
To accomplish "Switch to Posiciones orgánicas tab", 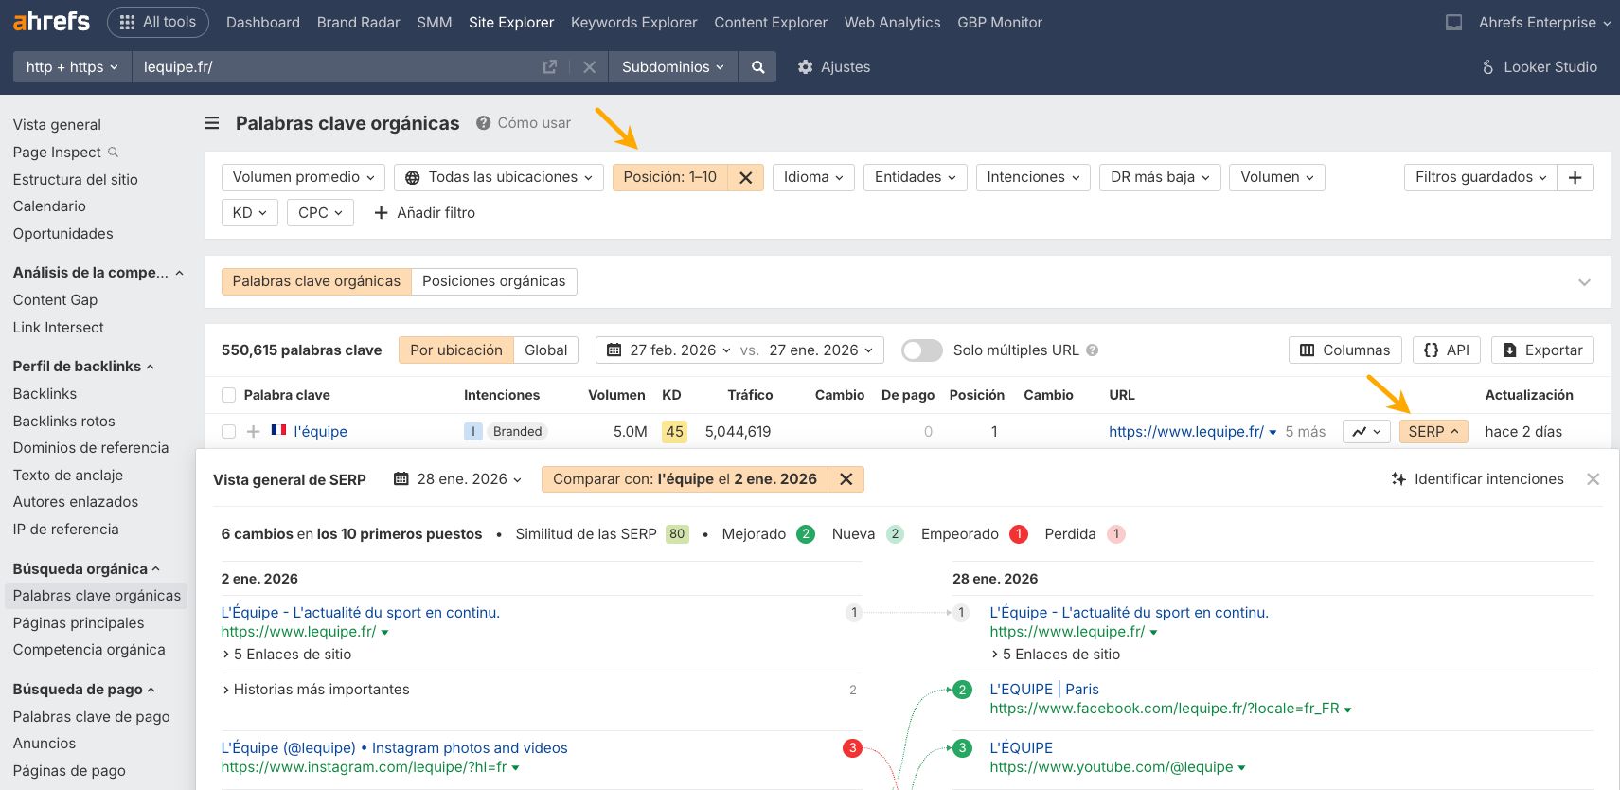I will [493, 281].
